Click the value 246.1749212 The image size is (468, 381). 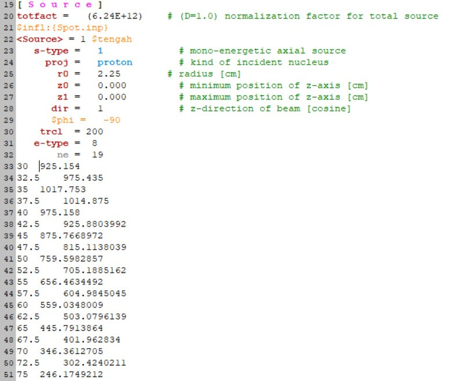71,375
